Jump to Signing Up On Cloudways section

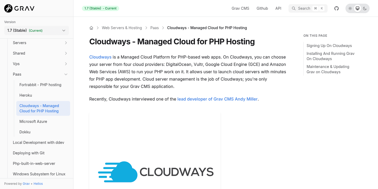point(329,46)
